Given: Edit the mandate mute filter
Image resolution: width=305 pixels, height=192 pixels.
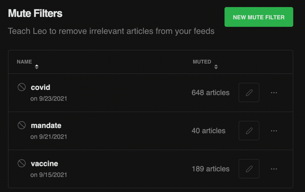Looking at the screenshot, I should (249, 131).
